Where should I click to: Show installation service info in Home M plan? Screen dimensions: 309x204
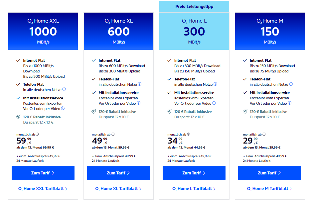(289, 103)
